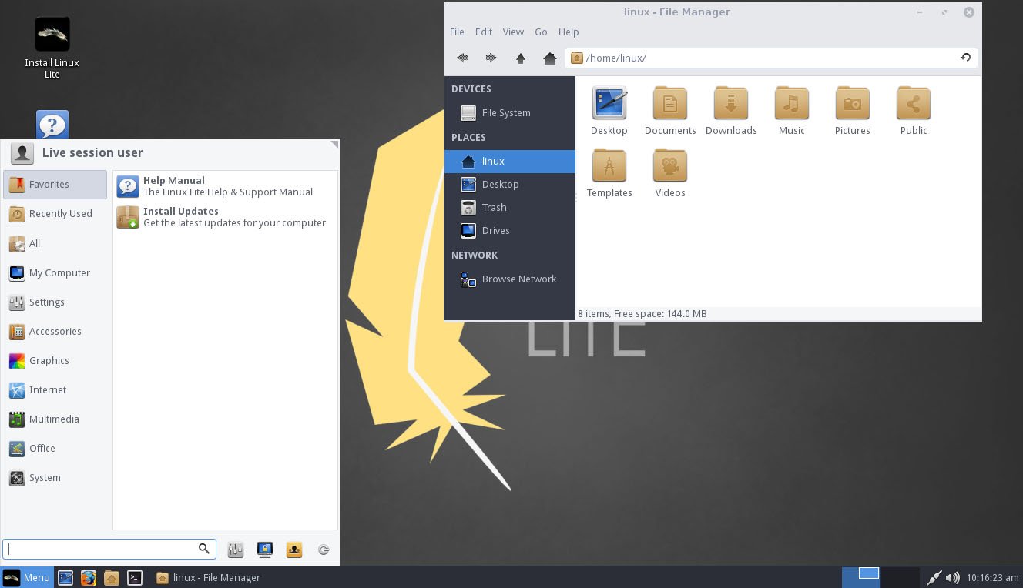Open Settings Manager mixer-sliders icon in menu
1023x588 pixels.
click(x=236, y=550)
